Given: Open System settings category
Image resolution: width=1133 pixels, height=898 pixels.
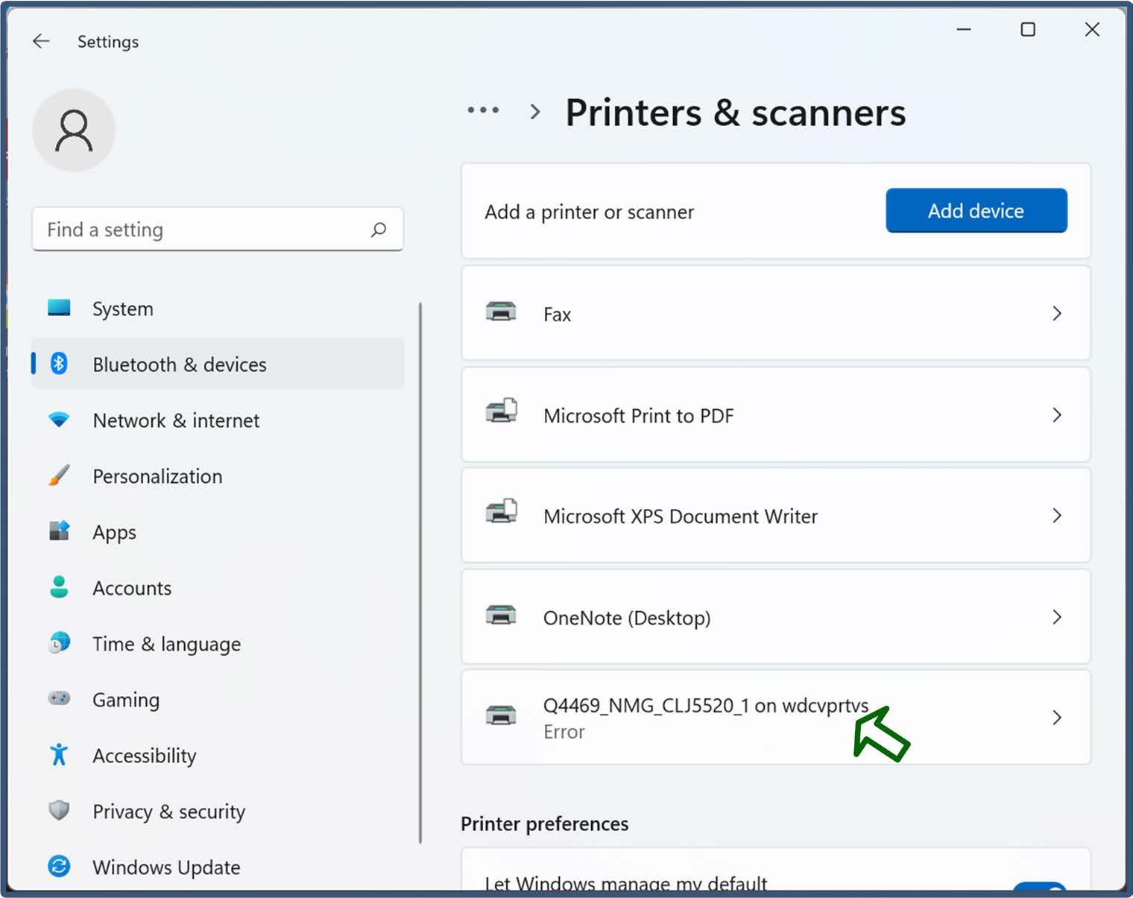Looking at the screenshot, I should click(x=218, y=308).
